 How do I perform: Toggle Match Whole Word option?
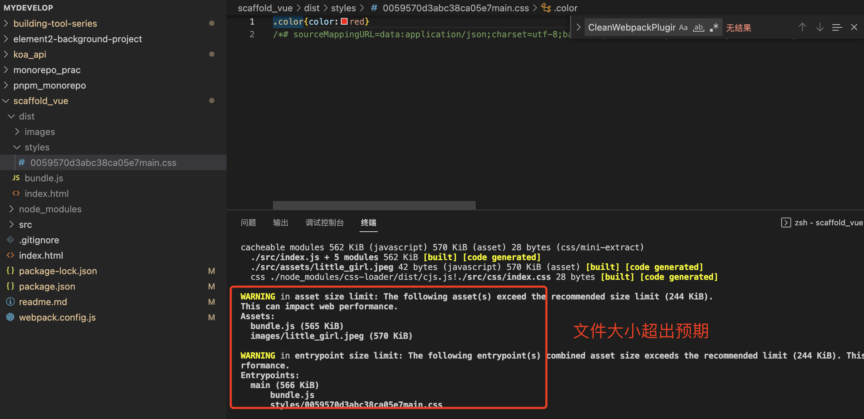(698, 27)
